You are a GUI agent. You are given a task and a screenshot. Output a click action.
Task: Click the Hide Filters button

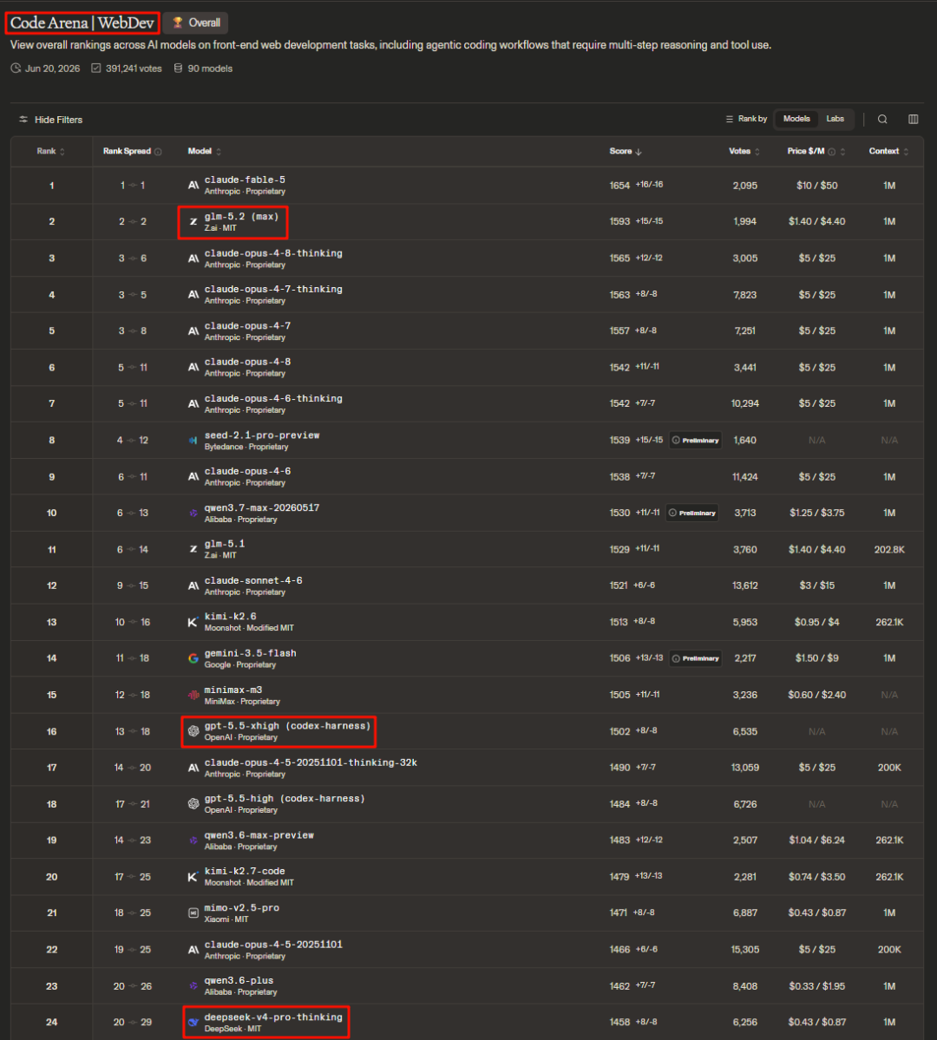tap(51, 120)
